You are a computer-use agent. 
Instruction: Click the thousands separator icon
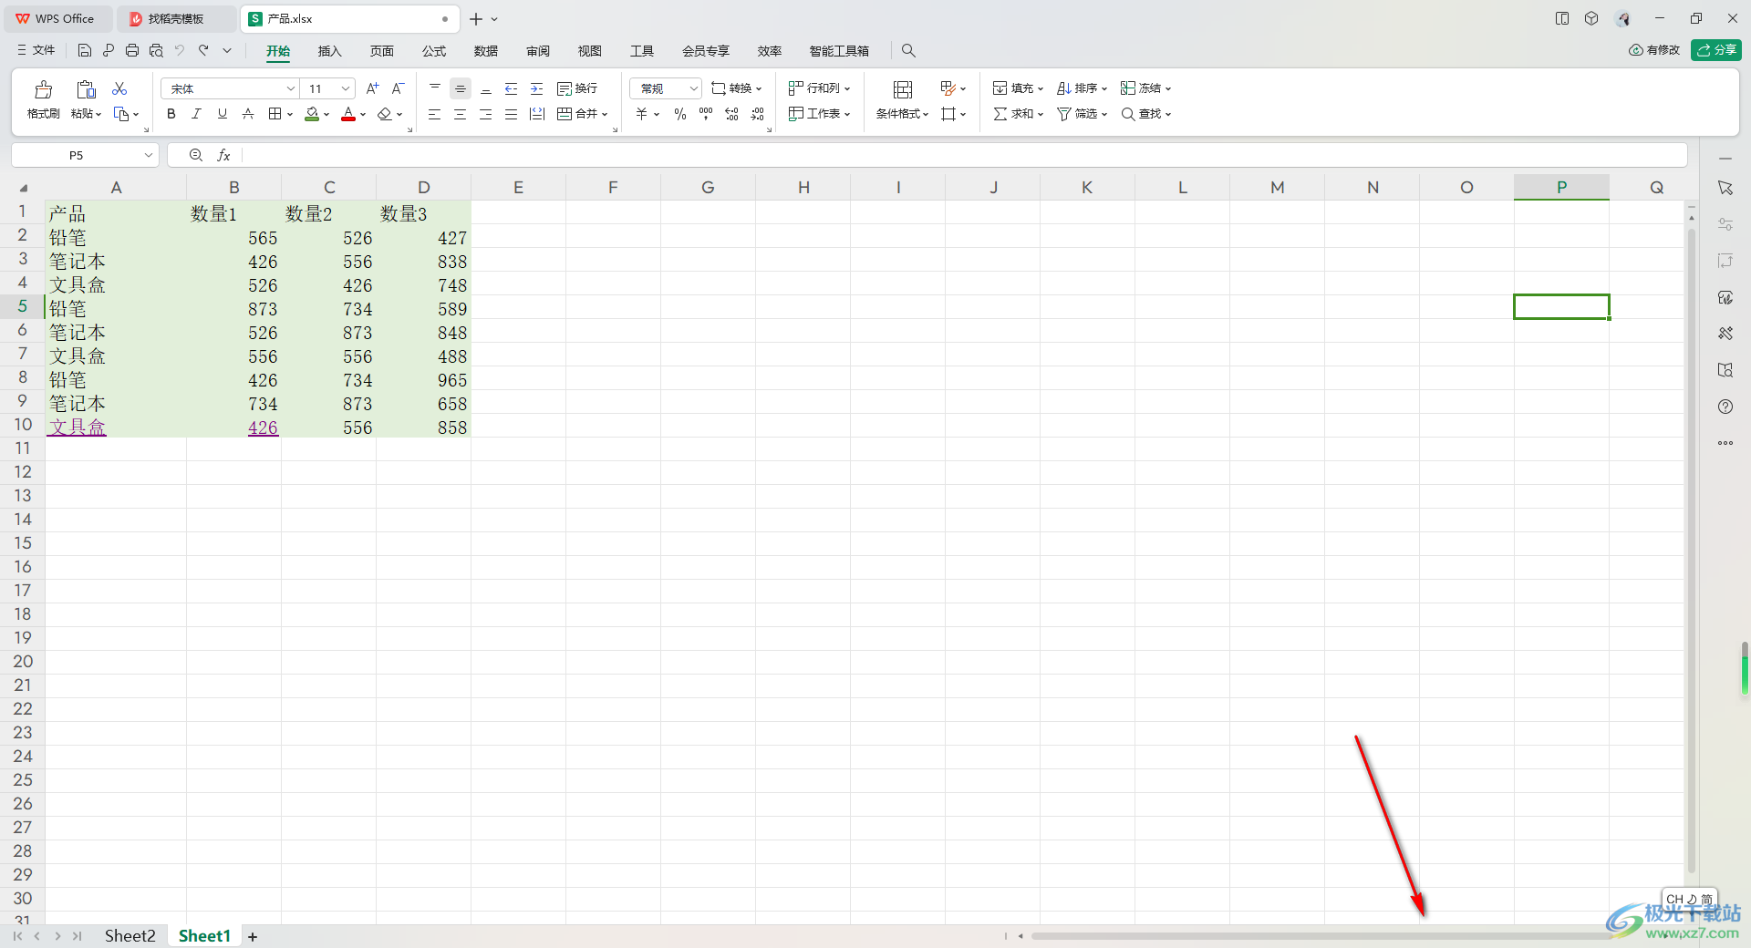706,114
